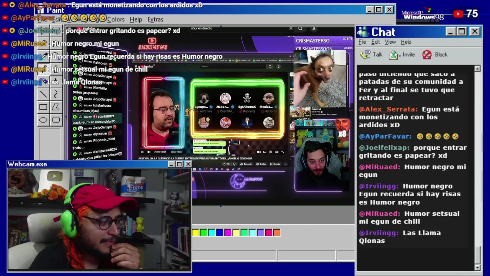Toggle theater mode in the video player
This screenshot has width=490, height=276.
[x=277, y=152]
